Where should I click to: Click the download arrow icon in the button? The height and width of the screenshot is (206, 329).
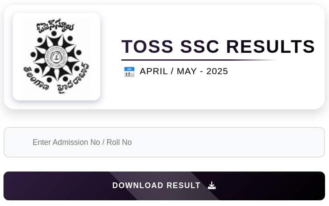212,185
